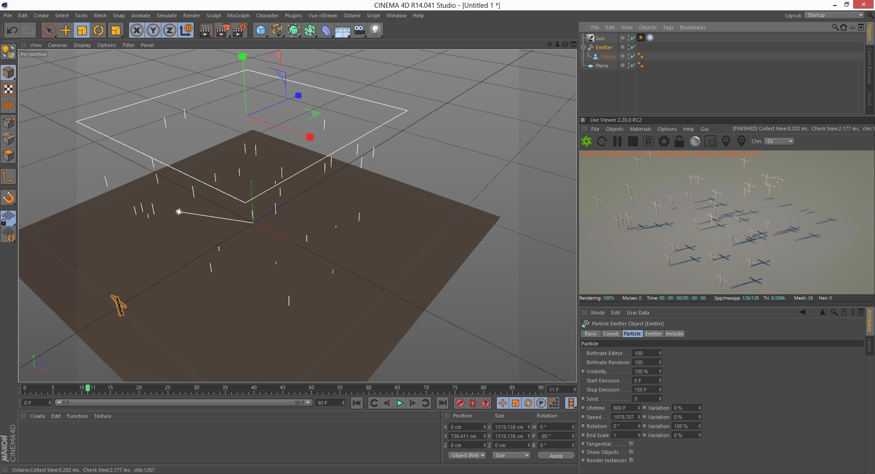
Task: Click the Stop Emission stepper arrows
Action: (660, 390)
